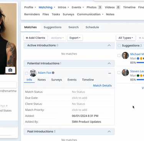The height and width of the screenshot is (141, 144).
Task: Select the Notes tab in Adam Fox card
Action: pyautogui.click(x=41, y=80)
